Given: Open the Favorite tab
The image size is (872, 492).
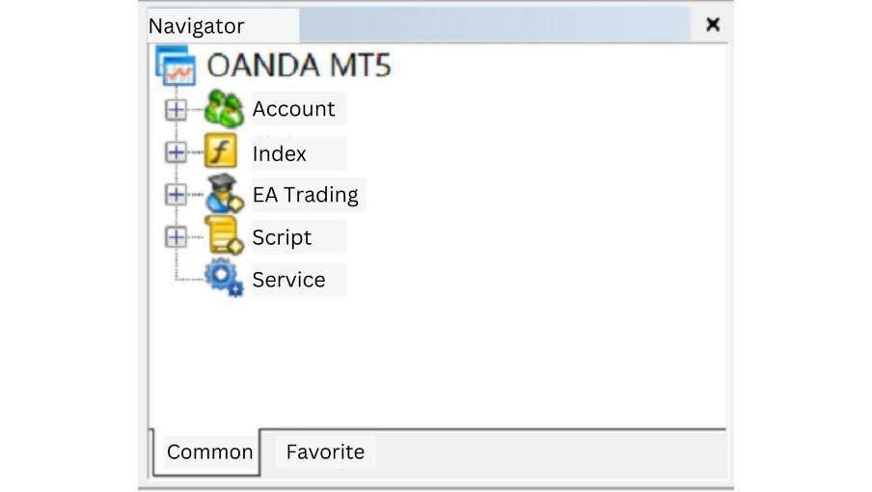Looking at the screenshot, I should (x=325, y=451).
